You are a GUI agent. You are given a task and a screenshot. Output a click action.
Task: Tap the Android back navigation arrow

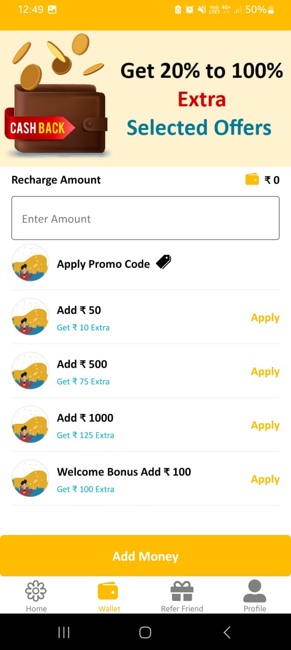click(x=227, y=632)
